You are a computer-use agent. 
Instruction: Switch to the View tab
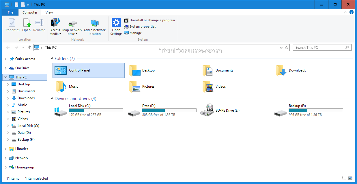[49, 12]
